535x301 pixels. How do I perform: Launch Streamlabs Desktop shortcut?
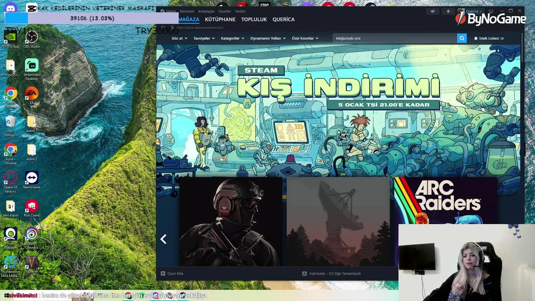[31, 70]
